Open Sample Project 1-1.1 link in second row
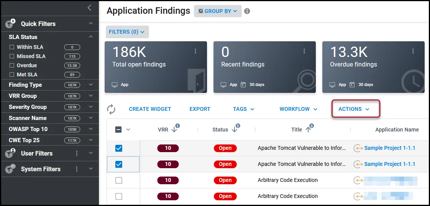This screenshot has height=206, width=430. coord(390,164)
